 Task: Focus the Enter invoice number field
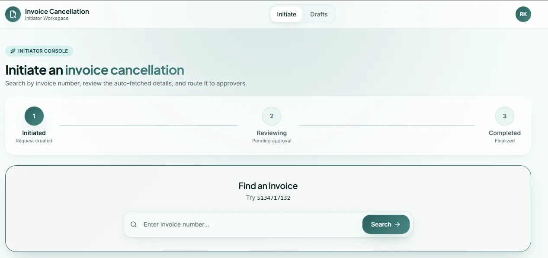point(250,224)
